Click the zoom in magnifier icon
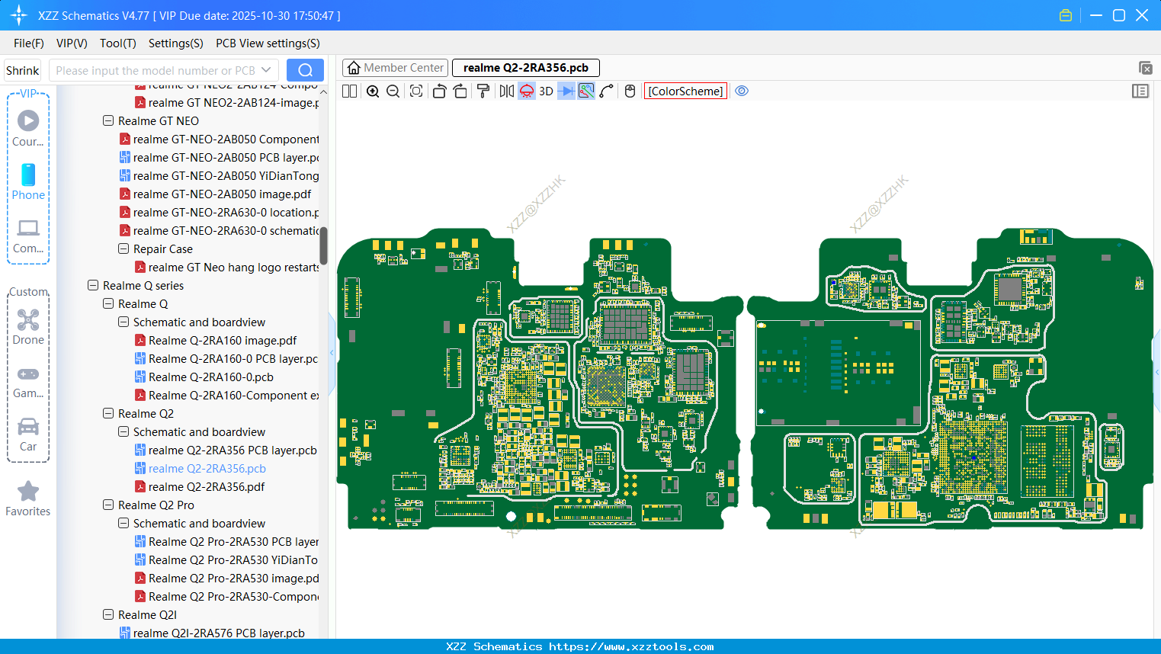This screenshot has width=1161, height=654. coord(373,91)
